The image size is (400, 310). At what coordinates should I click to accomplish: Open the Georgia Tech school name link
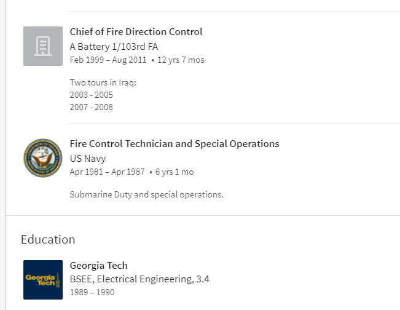point(99,266)
